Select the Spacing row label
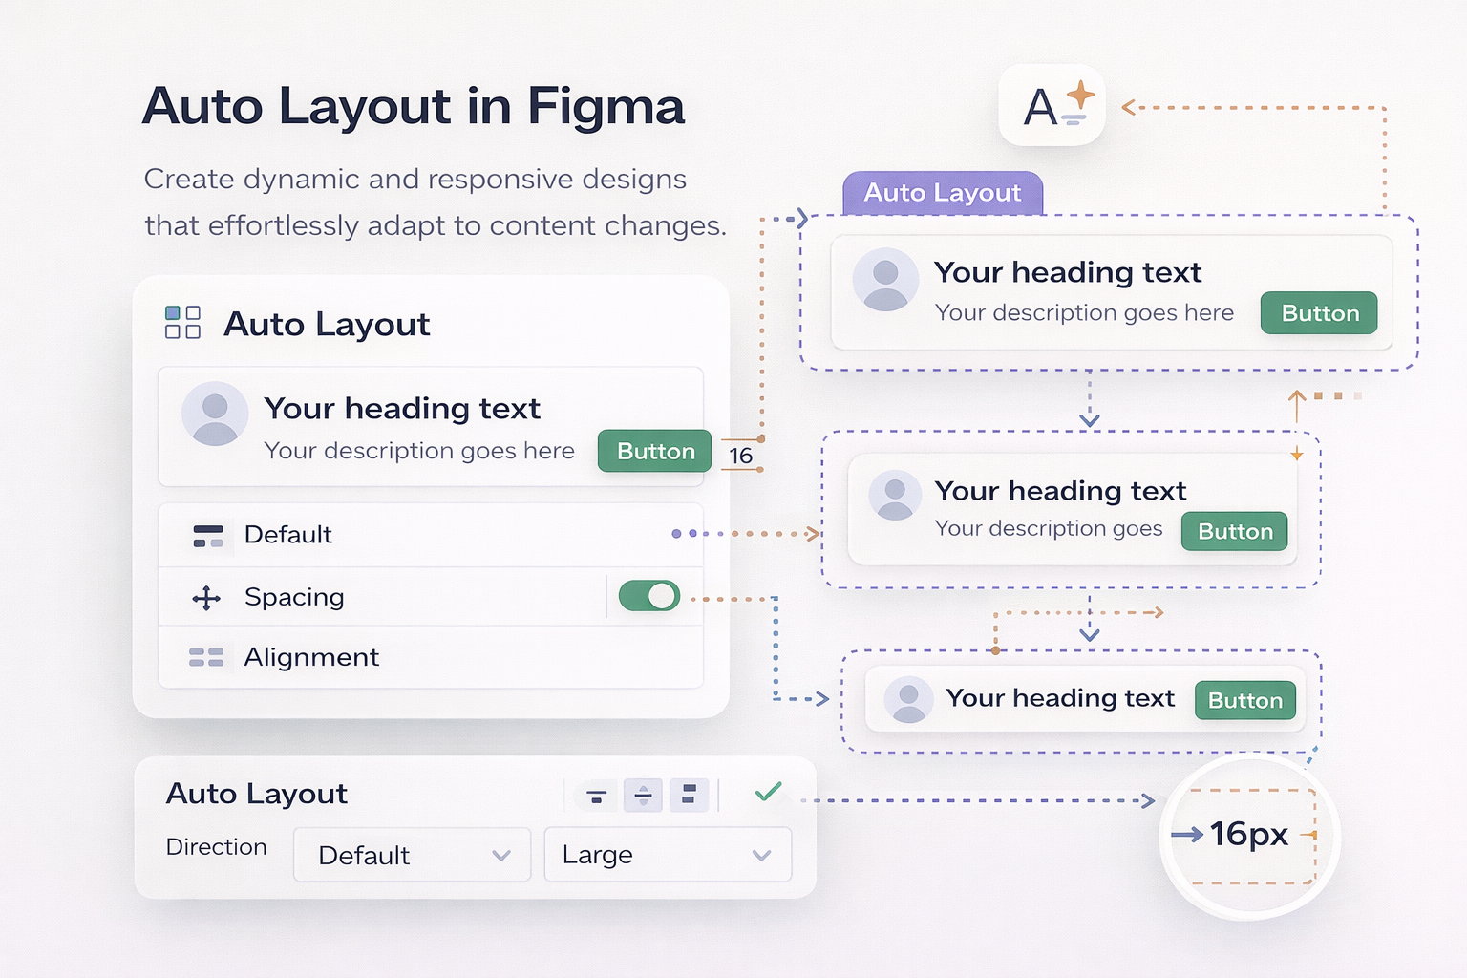The width and height of the screenshot is (1467, 978). click(294, 597)
